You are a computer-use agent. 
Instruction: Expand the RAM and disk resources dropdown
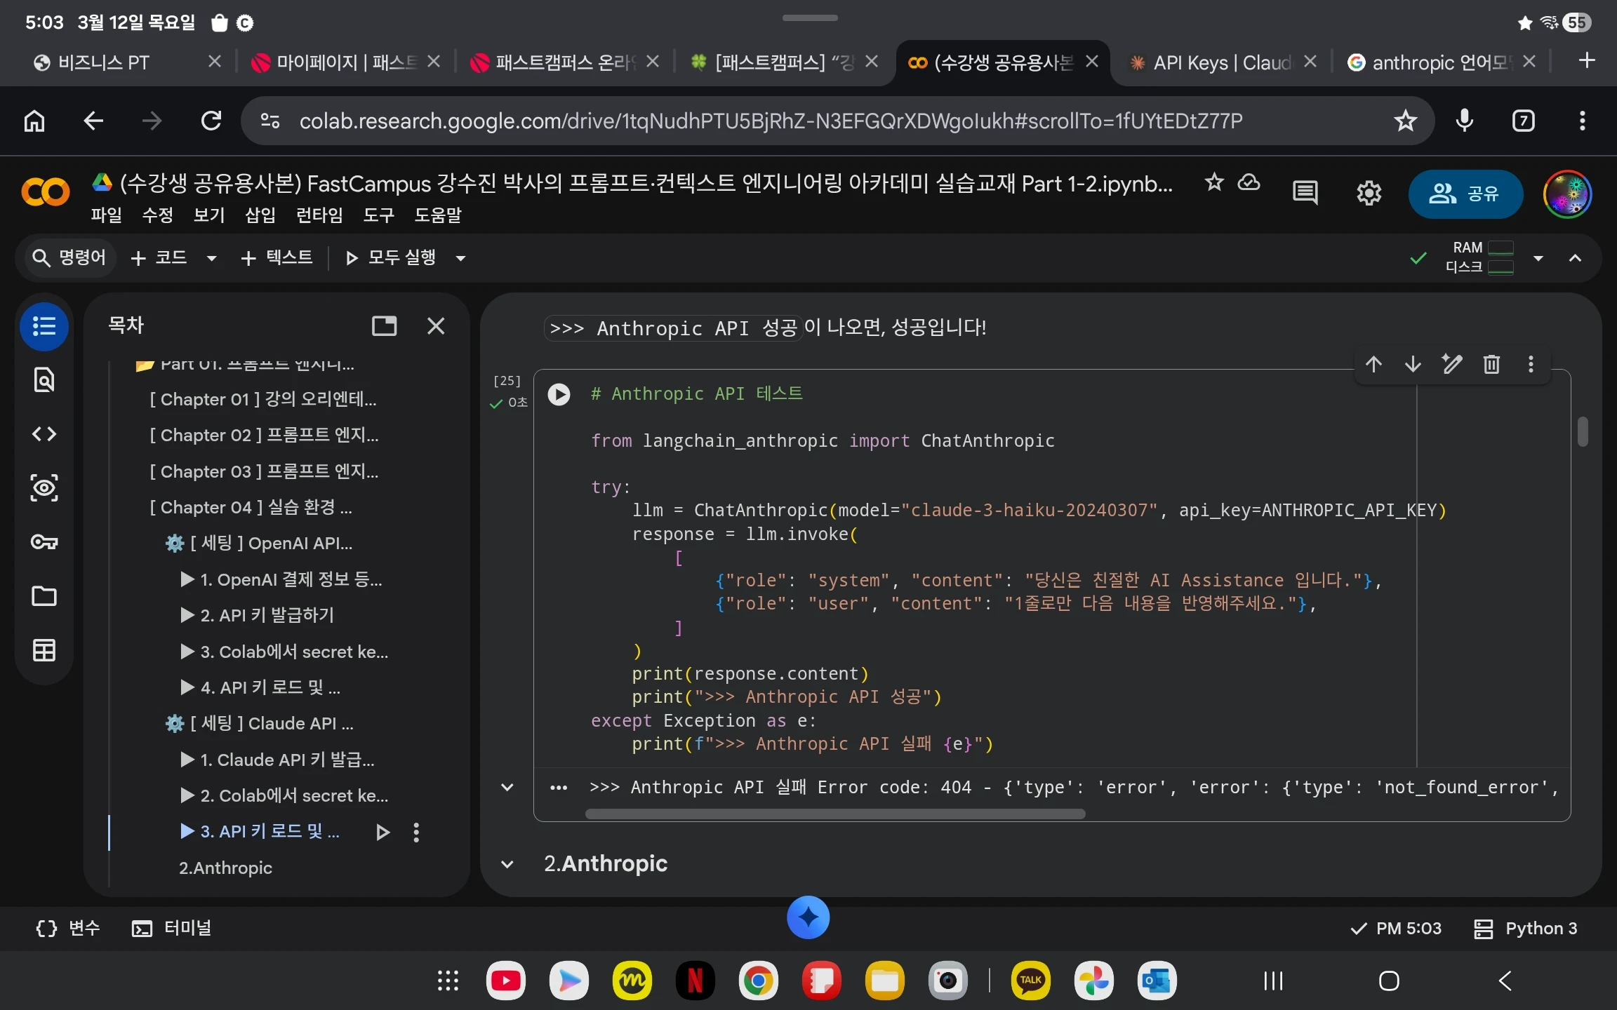pyautogui.click(x=1538, y=258)
